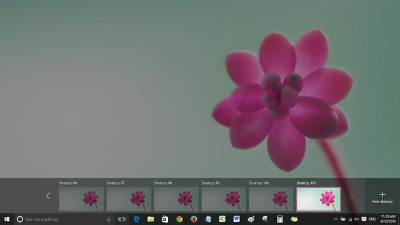This screenshot has height=225, width=400.
Task: Click the Ask me anything search box
Action: pos(60,219)
